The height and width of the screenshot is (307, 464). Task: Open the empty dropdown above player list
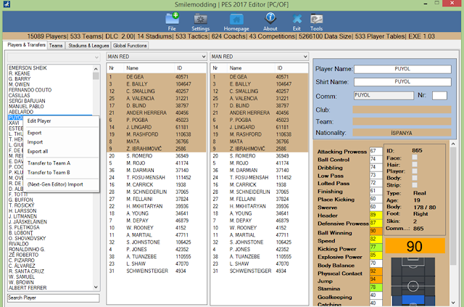pos(54,57)
